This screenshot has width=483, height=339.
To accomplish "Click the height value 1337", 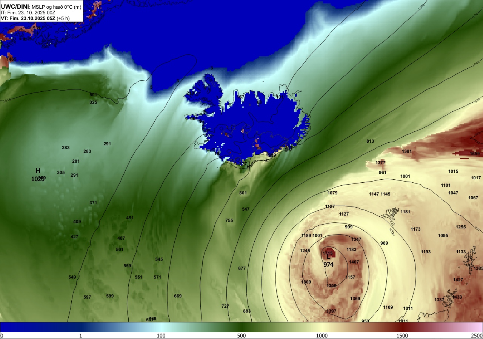I will [439, 300].
